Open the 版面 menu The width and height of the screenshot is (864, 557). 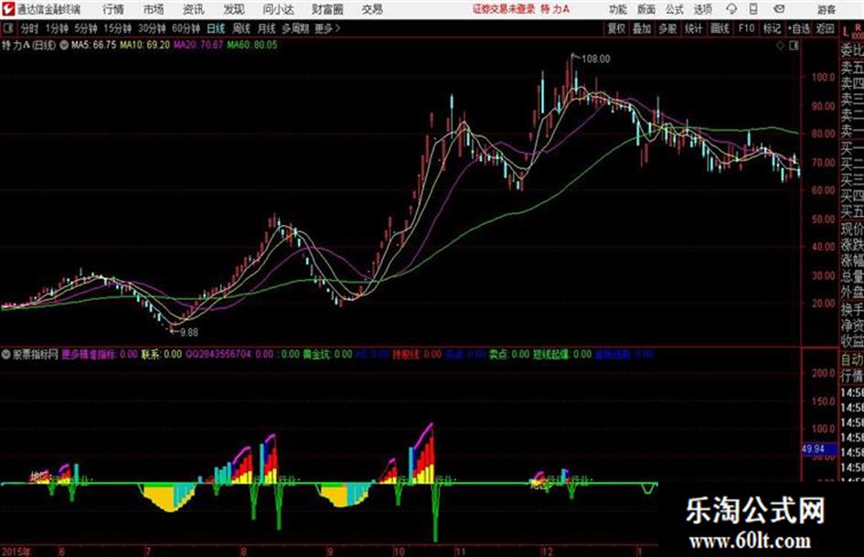coord(646,9)
